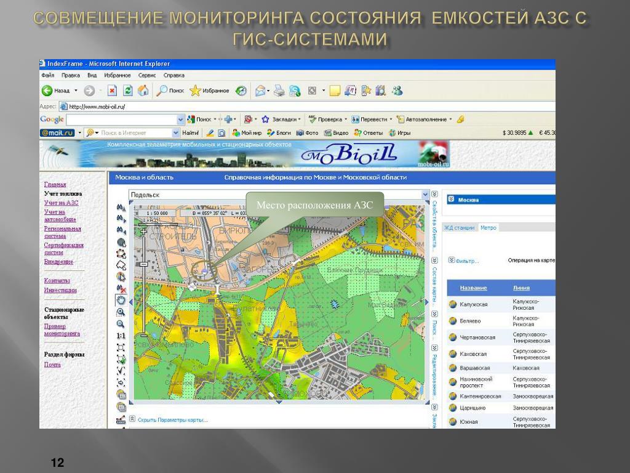
Task: Click the IE Stop icon with red X
Action: point(112,91)
